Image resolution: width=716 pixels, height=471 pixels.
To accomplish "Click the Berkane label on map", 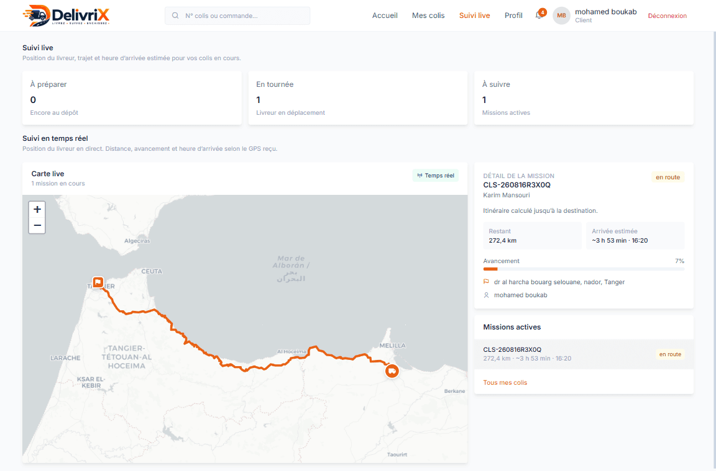I will click(454, 391).
